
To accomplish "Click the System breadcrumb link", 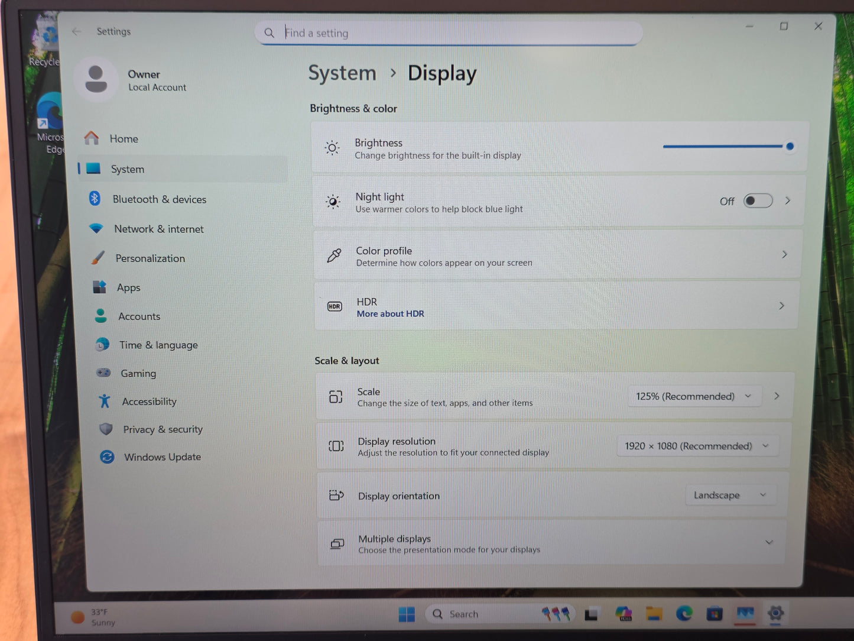I will point(342,73).
